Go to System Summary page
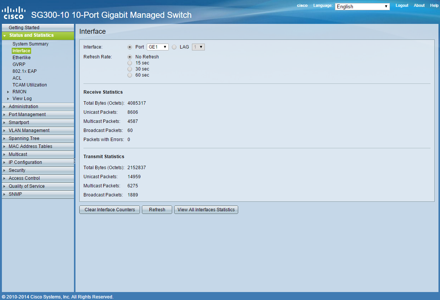This screenshot has width=440, height=300. (x=30, y=44)
